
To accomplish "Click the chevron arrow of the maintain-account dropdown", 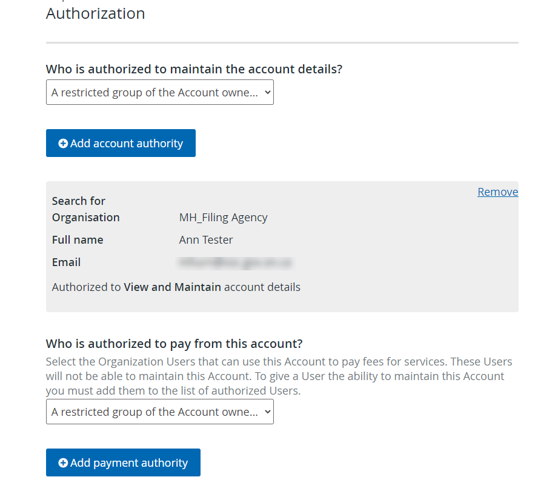I will 268,93.
